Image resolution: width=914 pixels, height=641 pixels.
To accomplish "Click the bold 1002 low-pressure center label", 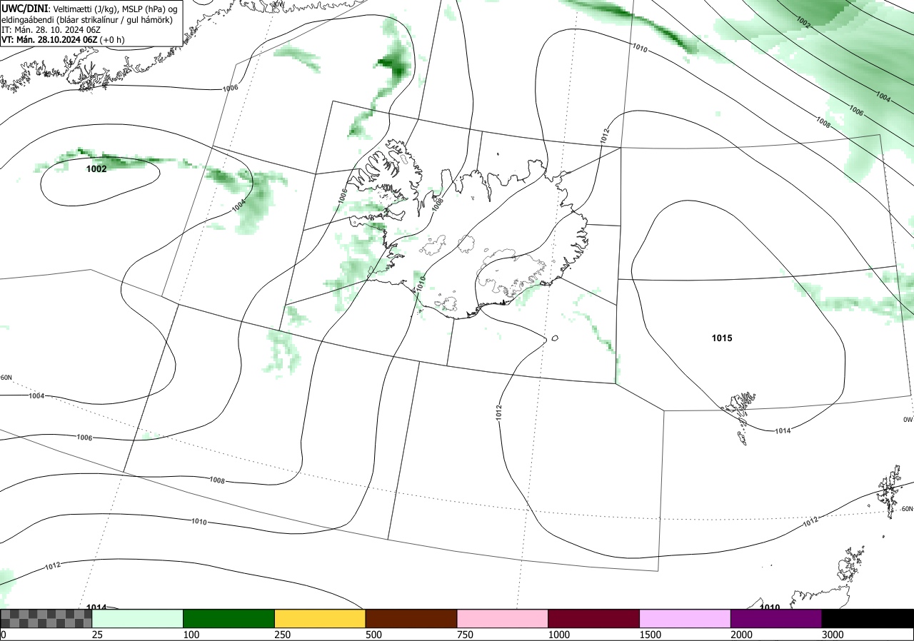I will pyautogui.click(x=96, y=169).
